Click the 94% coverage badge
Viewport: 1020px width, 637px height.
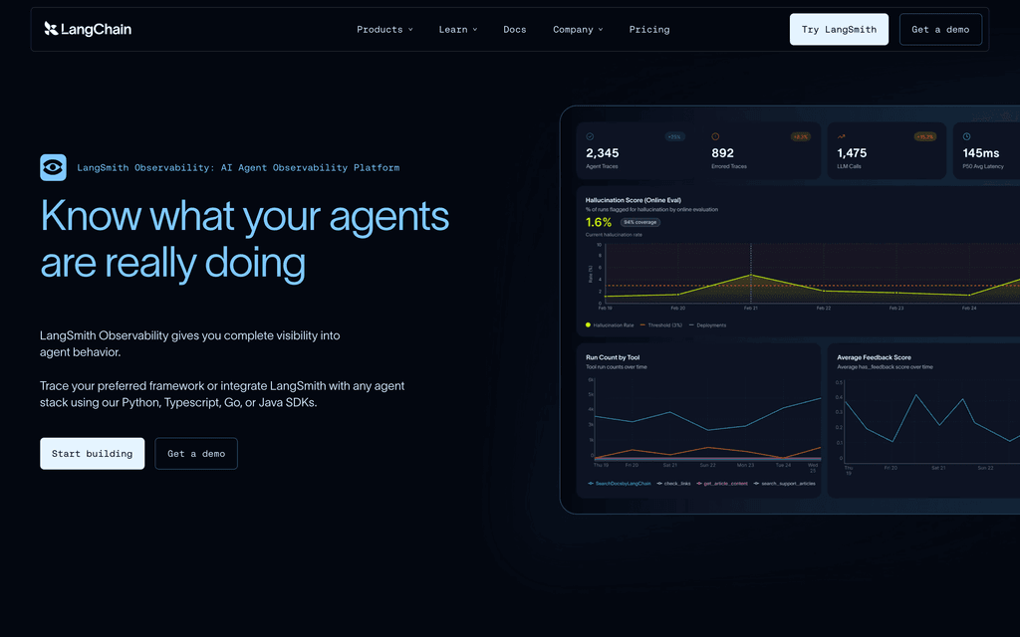pos(640,222)
